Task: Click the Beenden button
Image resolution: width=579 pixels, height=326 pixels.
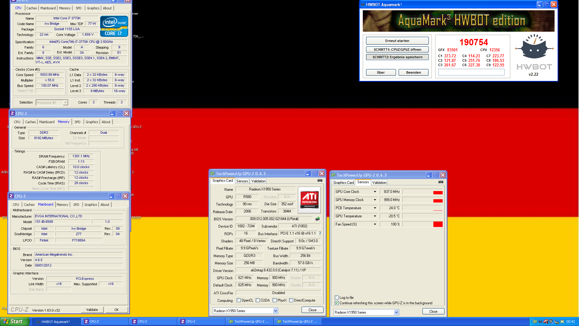Action: pyautogui.click(x=413, y=72)
